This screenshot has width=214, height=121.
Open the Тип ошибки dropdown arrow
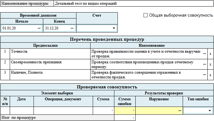(x=210, y=111)
